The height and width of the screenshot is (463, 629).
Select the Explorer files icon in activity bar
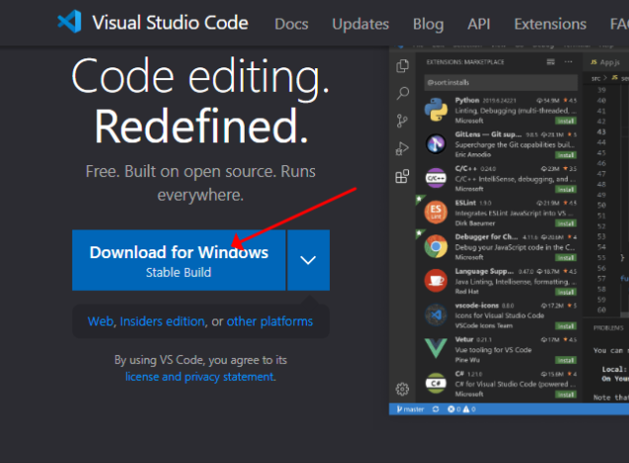[x=402, y=65]
